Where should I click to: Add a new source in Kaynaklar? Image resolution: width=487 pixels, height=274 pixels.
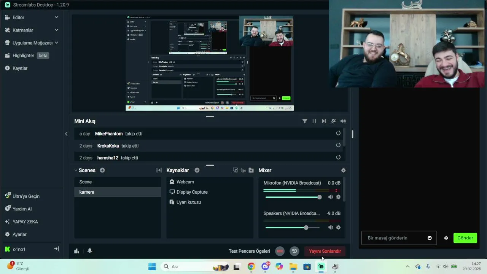pos(197,170)
